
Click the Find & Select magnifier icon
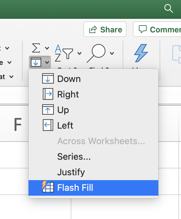96,53
